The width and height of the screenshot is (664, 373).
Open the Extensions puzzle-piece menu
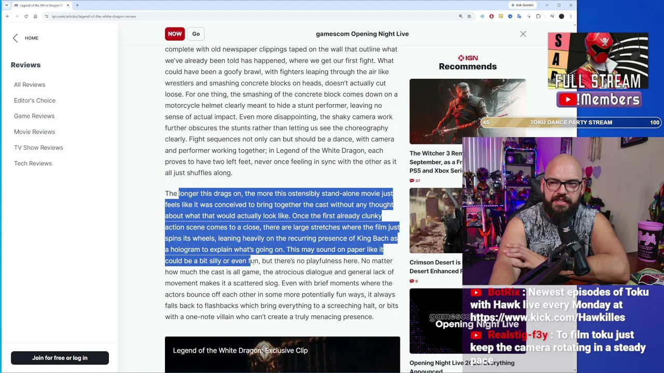click(538, 17)
